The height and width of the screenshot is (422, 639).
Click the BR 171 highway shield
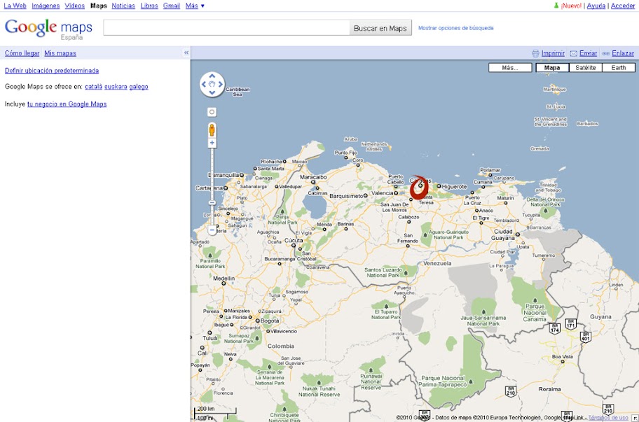click(x=570, y=324)
